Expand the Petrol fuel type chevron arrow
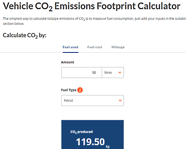The height and width of the screenshot is (149, 186). [120, 101]
